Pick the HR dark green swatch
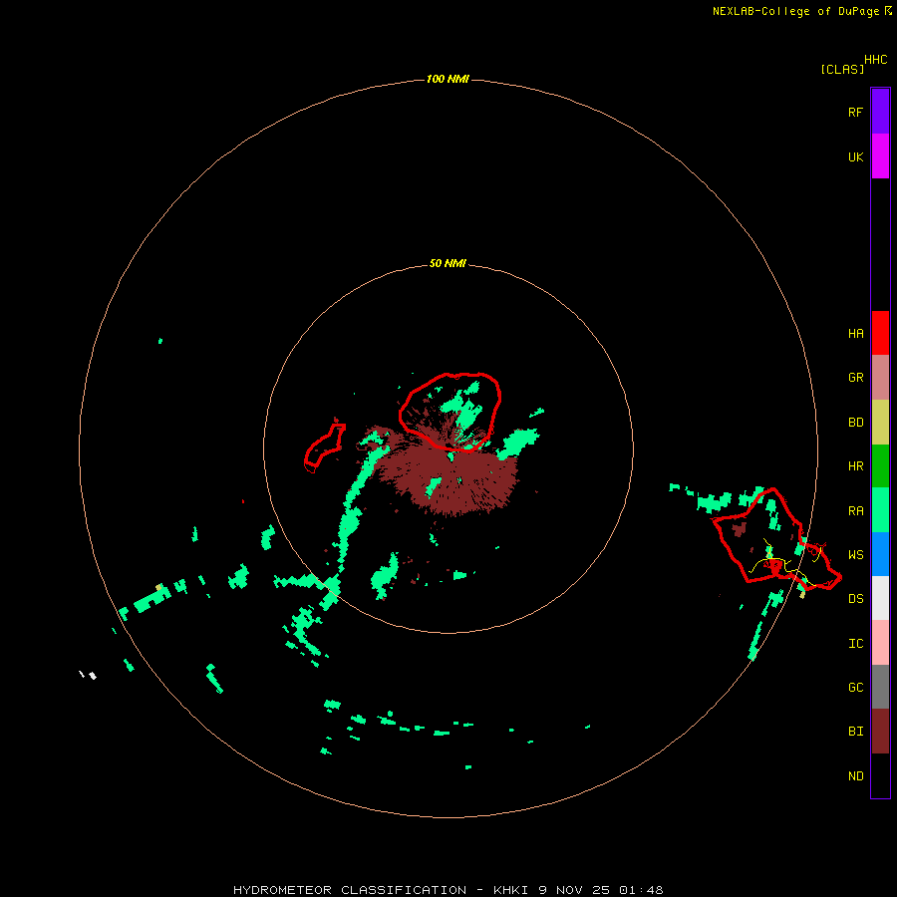This screenshot has width=897, height=897. click(880, 465)
